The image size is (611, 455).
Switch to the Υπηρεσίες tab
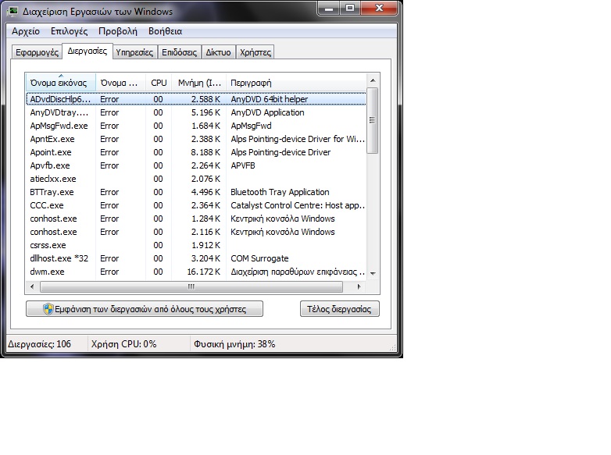click(134, 52)
